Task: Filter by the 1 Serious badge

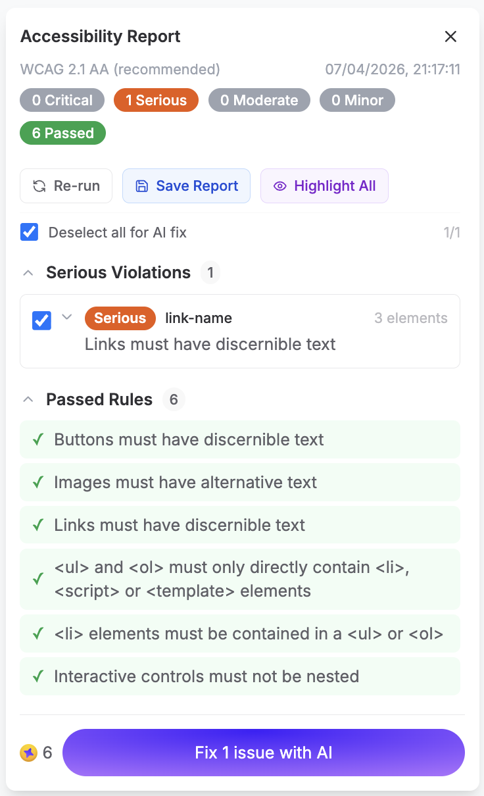Action: [156, 101]
